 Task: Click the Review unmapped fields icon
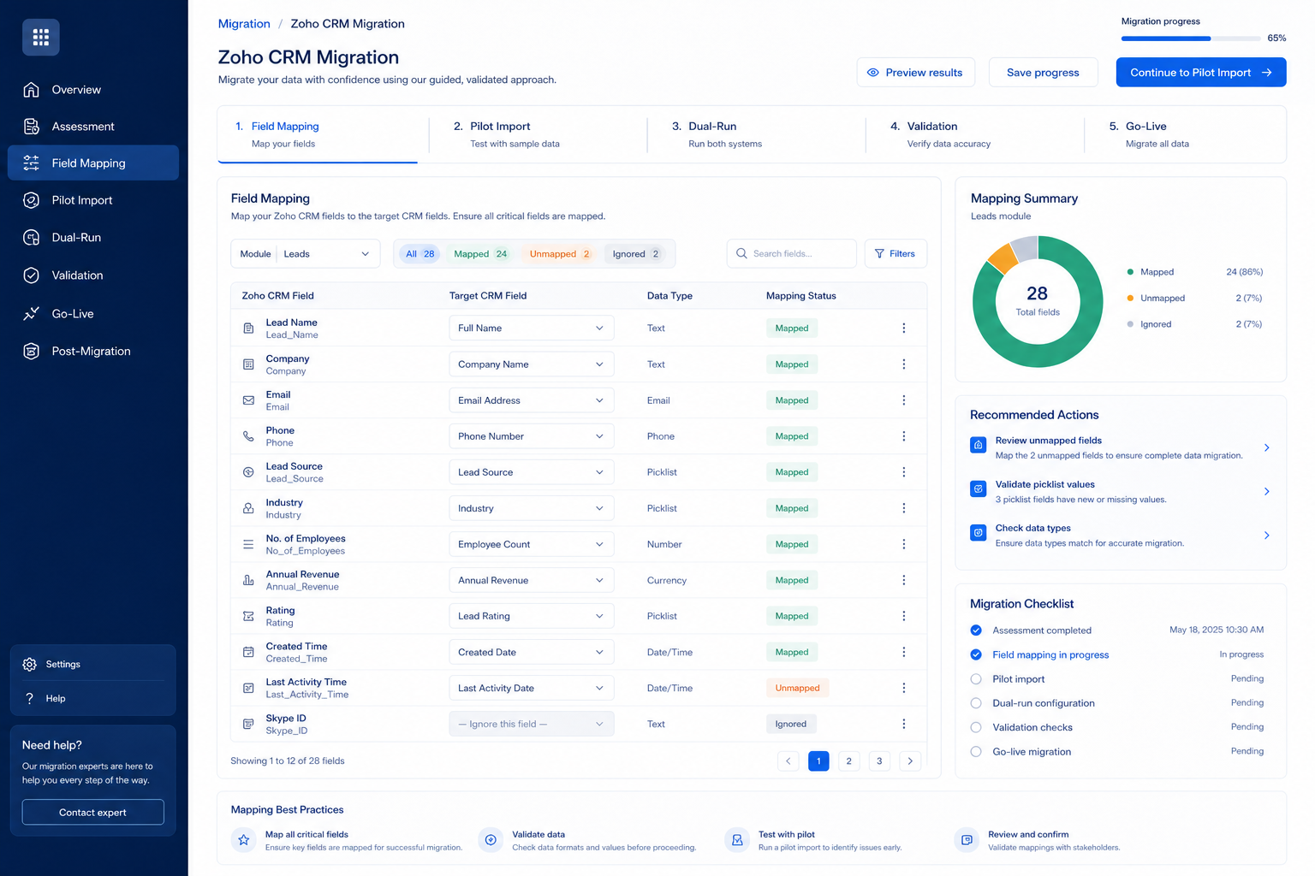979,446
